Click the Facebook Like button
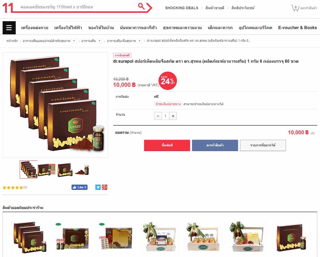The height and width of the screenshot is (257, 320). (x=79, y=187)
